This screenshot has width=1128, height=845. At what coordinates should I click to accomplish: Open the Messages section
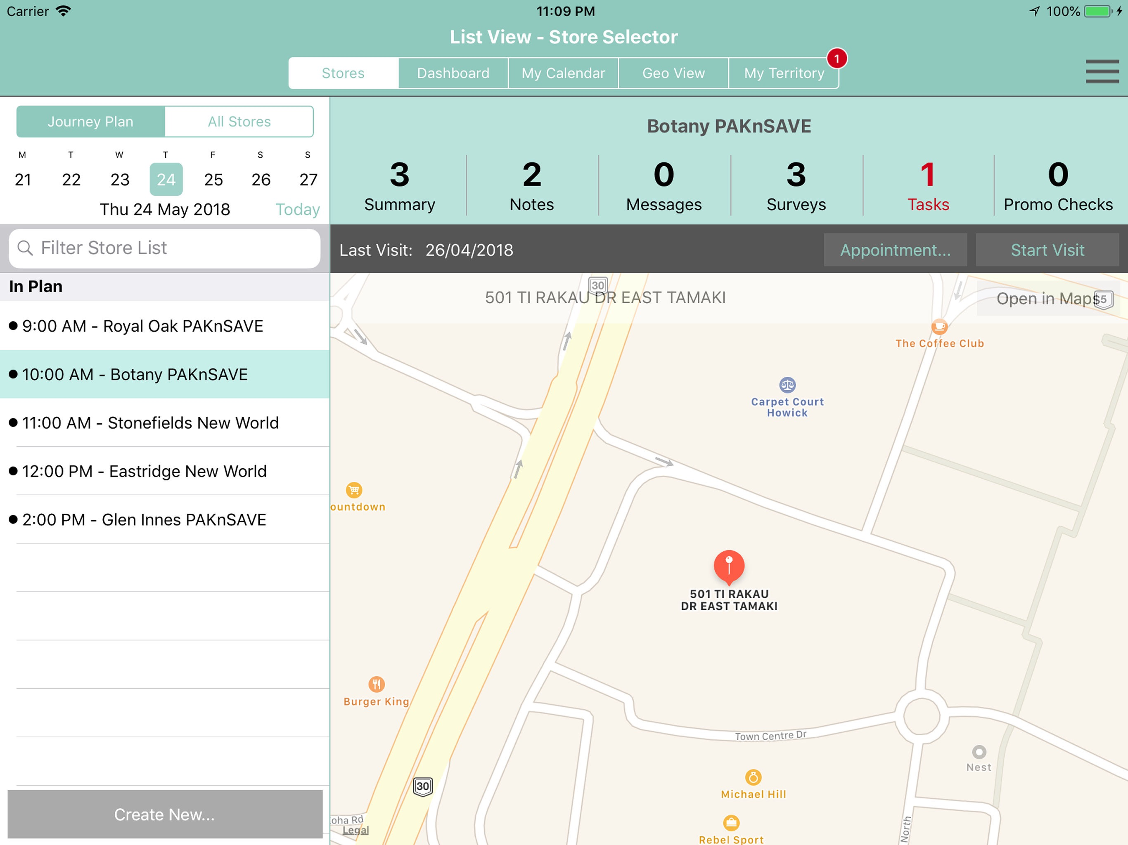pyautogui.click(x=664, y=186)
